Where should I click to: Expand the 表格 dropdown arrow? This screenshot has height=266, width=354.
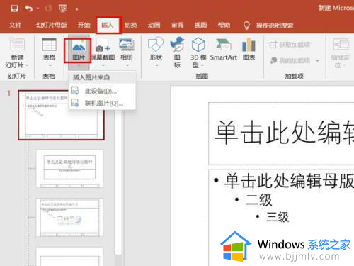[50, 65]
